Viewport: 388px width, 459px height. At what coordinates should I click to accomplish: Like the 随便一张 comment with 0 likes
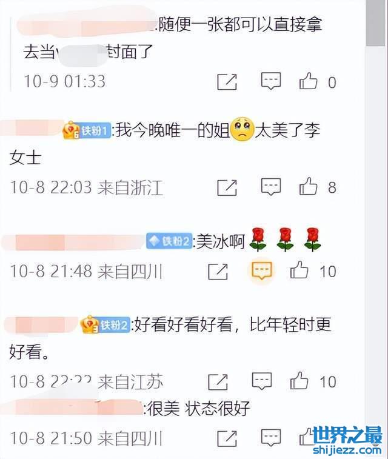308,81
